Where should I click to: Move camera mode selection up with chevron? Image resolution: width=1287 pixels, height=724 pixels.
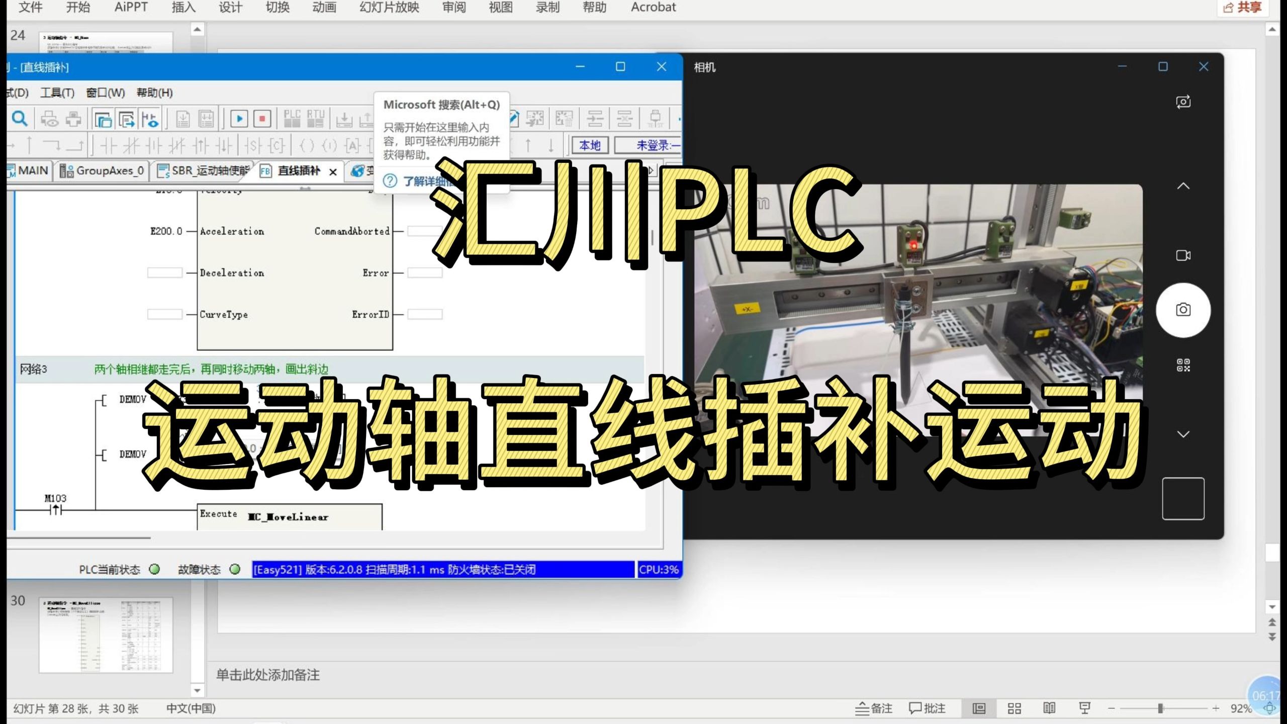[1183, 186]
